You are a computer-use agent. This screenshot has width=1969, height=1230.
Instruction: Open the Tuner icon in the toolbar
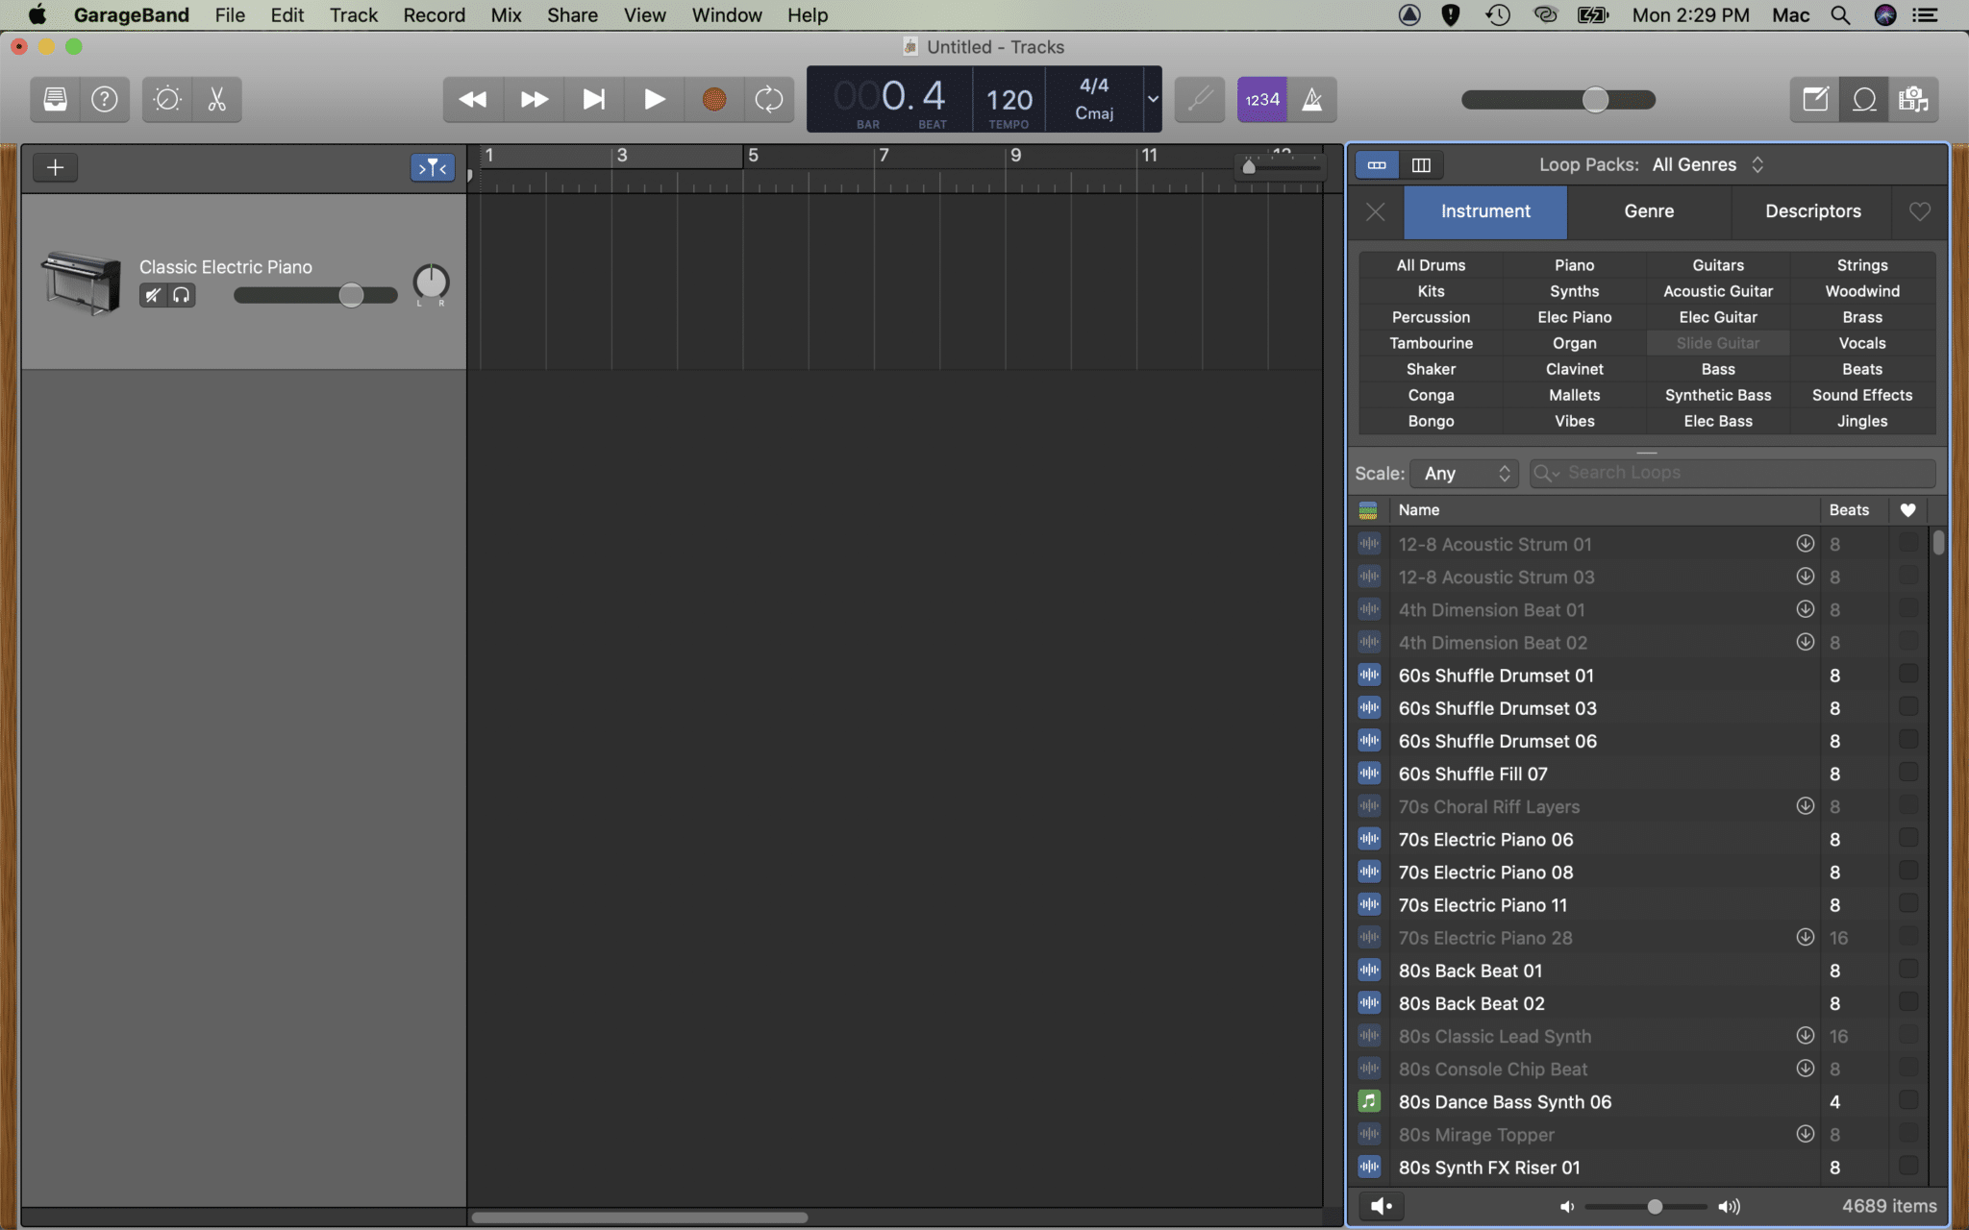point(165,99)
